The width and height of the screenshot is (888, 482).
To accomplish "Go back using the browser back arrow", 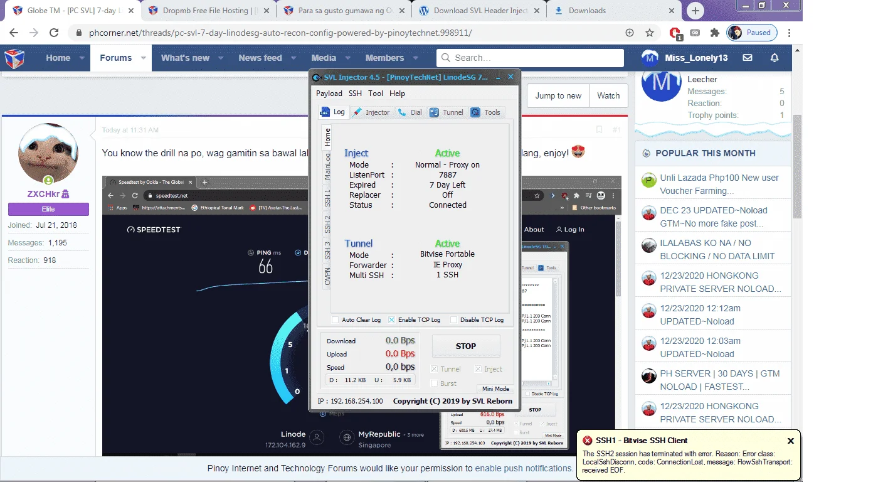I will click(13, 33).
